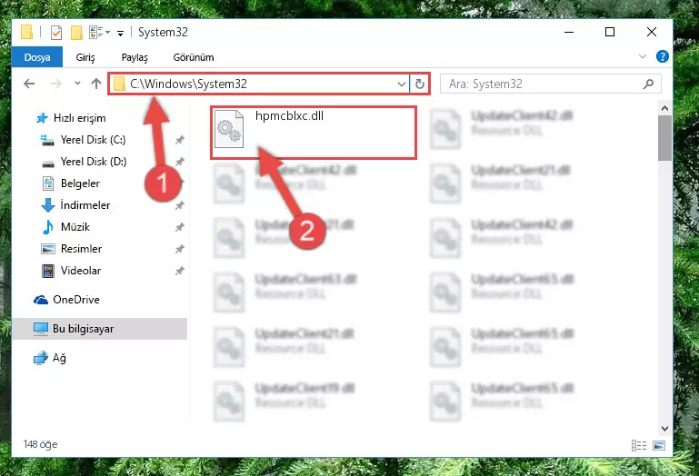Click the pin icon beside İndirmeler

(179, 205)
